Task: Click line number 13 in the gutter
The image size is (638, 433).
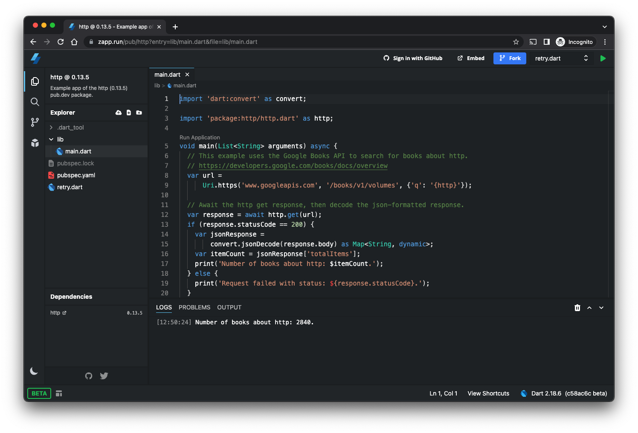Action: click(165, 225)
